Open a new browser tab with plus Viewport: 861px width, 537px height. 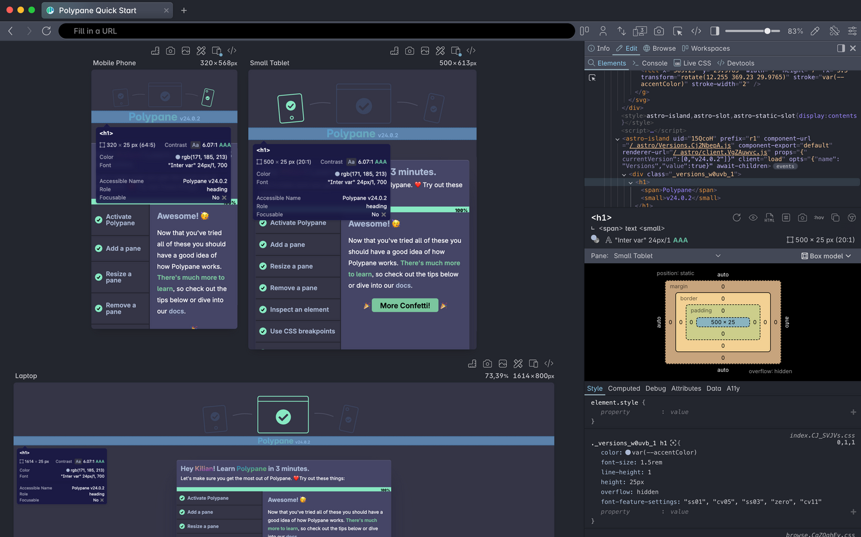184,10
